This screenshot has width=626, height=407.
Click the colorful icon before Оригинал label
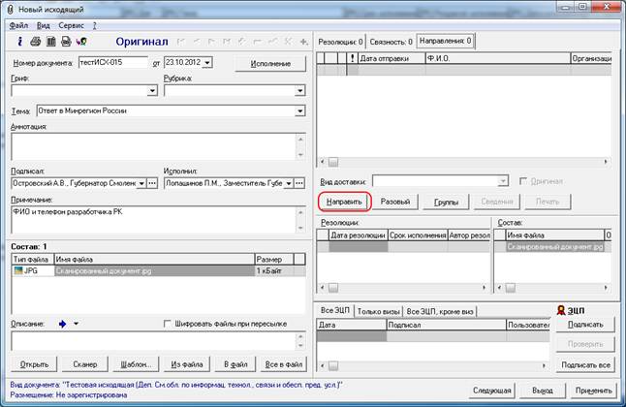point(80,42)
